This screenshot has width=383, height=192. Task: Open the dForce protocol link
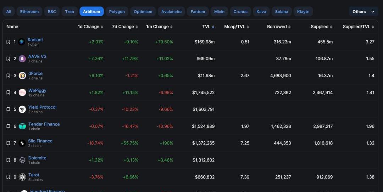click(x=35, y=73)
